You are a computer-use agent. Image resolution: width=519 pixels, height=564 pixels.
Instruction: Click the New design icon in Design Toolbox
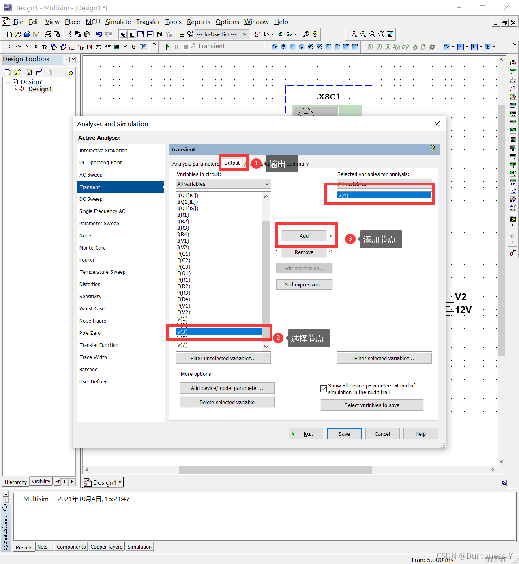[x=7, y=72]
